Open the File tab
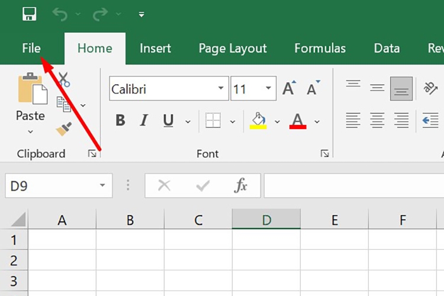 pyautogui.click(x=31, y=48)
